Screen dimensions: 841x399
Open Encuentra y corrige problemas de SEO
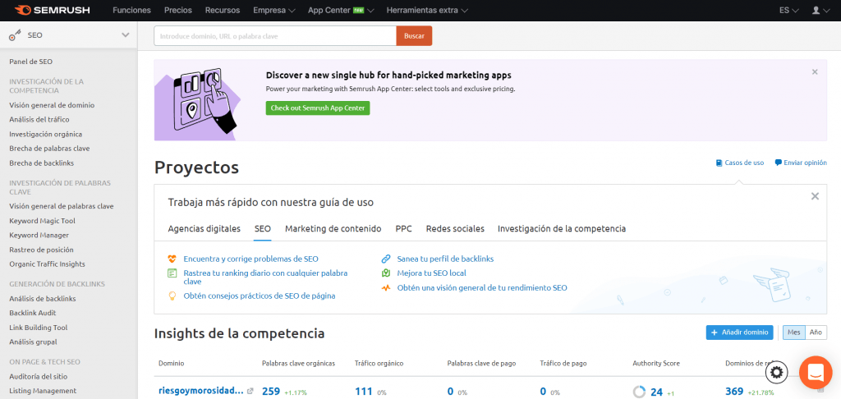coord(251,259)
